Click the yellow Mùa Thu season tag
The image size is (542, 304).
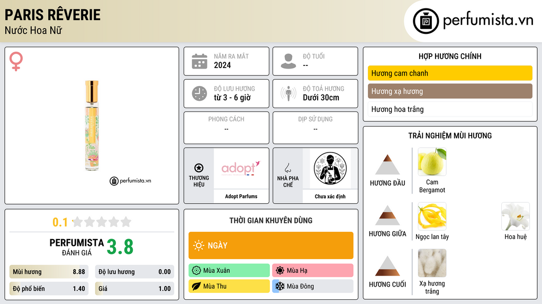click(x=229, y=286)
